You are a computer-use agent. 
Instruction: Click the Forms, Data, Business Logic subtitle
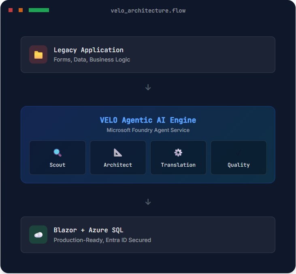pos(92,59)
